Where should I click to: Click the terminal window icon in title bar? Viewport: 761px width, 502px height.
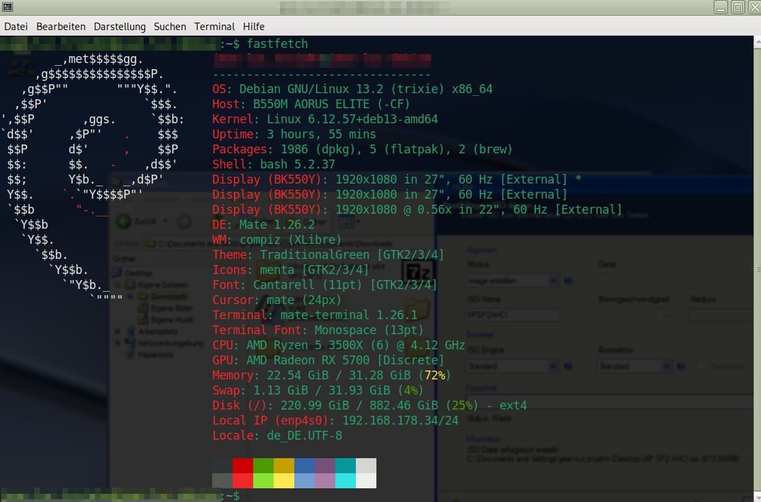[8, 7]
